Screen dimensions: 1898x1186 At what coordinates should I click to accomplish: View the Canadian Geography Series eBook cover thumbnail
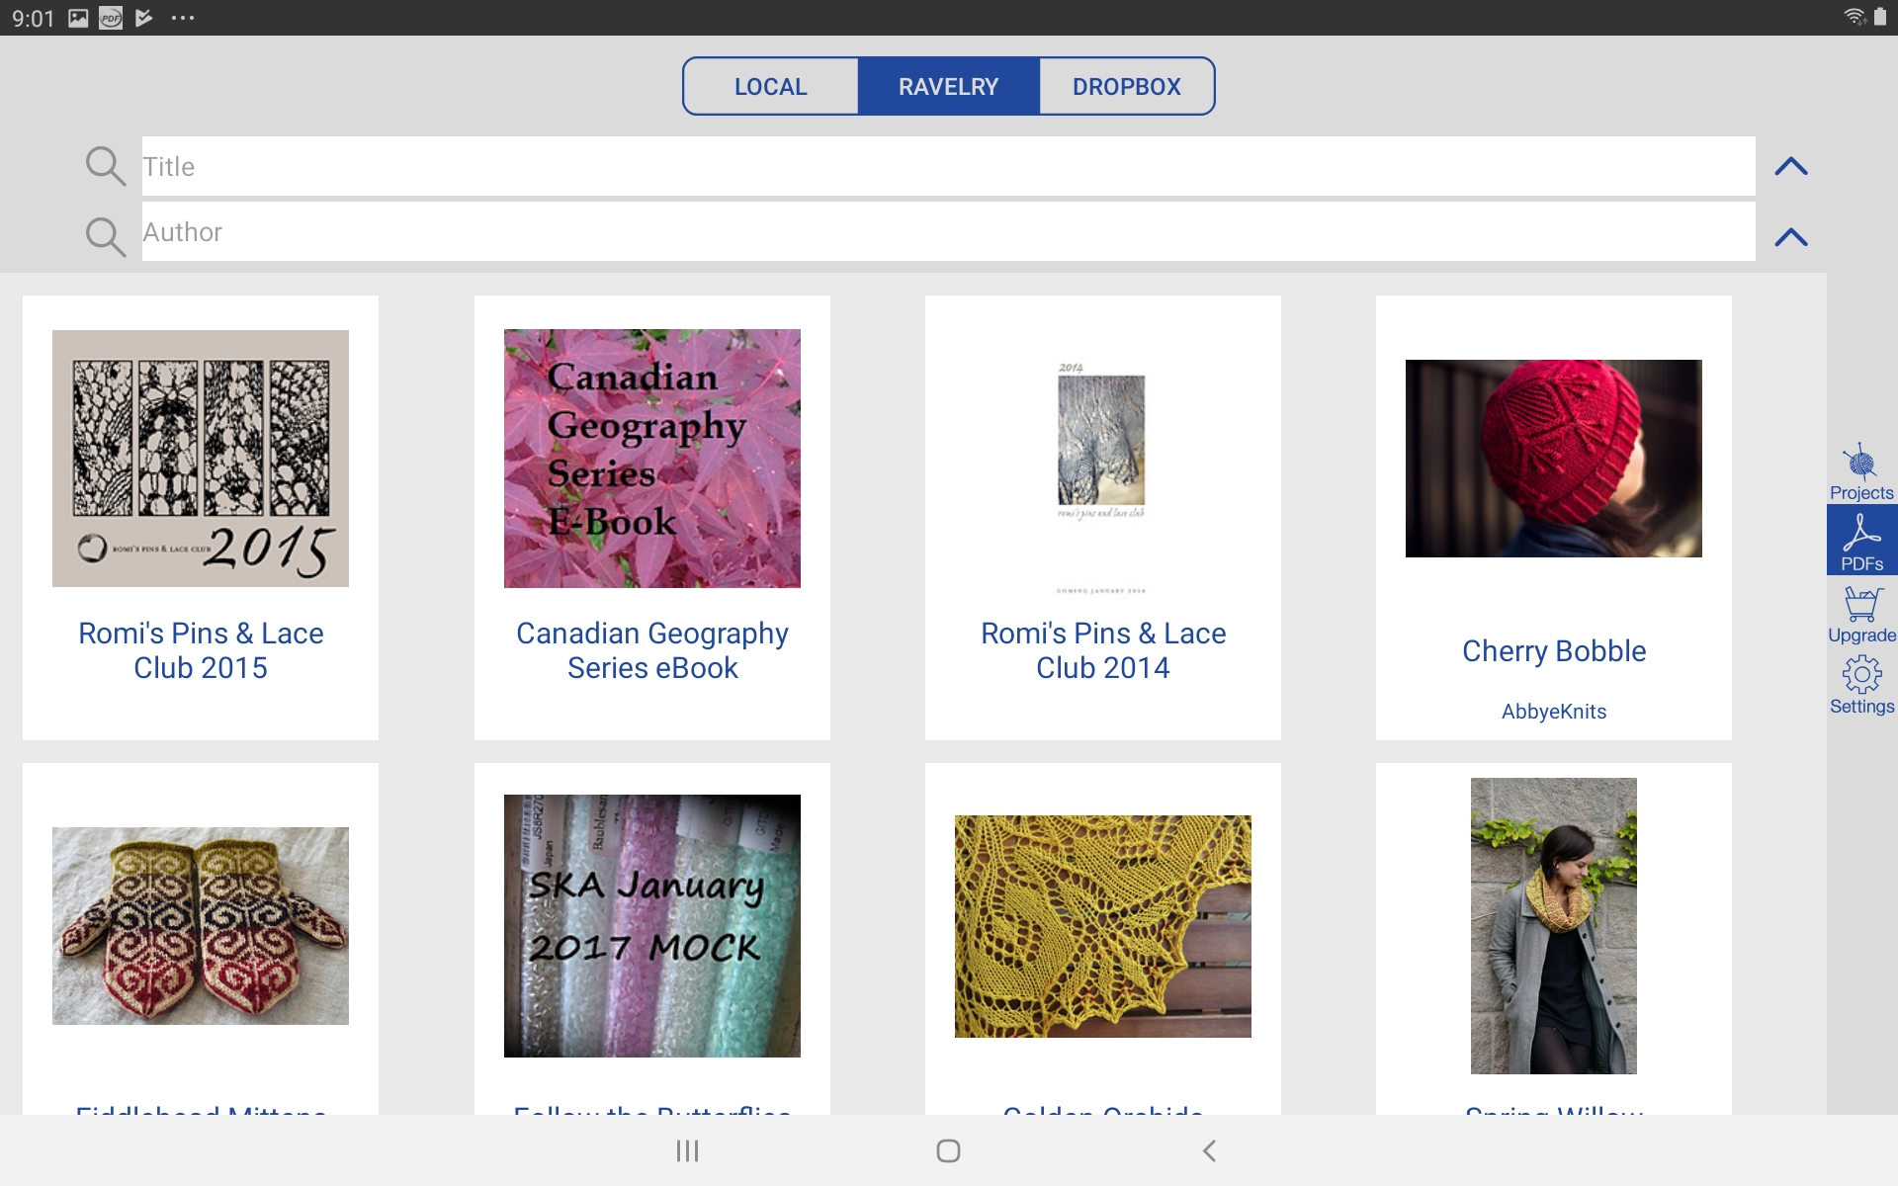(651, 458)
